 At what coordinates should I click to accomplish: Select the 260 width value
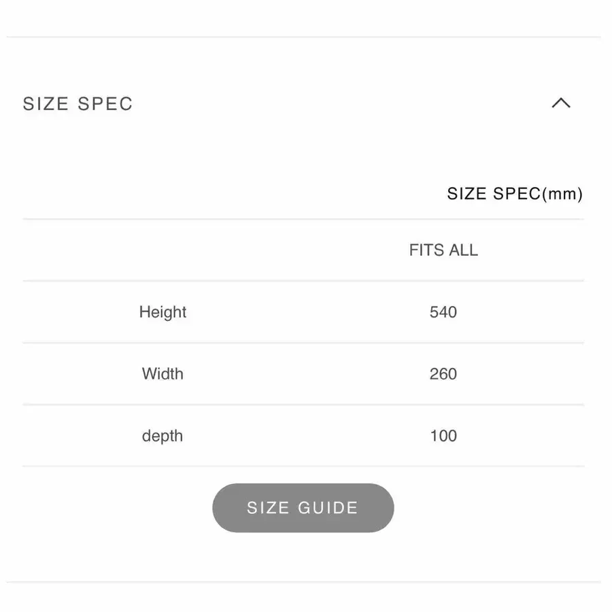(x=443, y=373)
